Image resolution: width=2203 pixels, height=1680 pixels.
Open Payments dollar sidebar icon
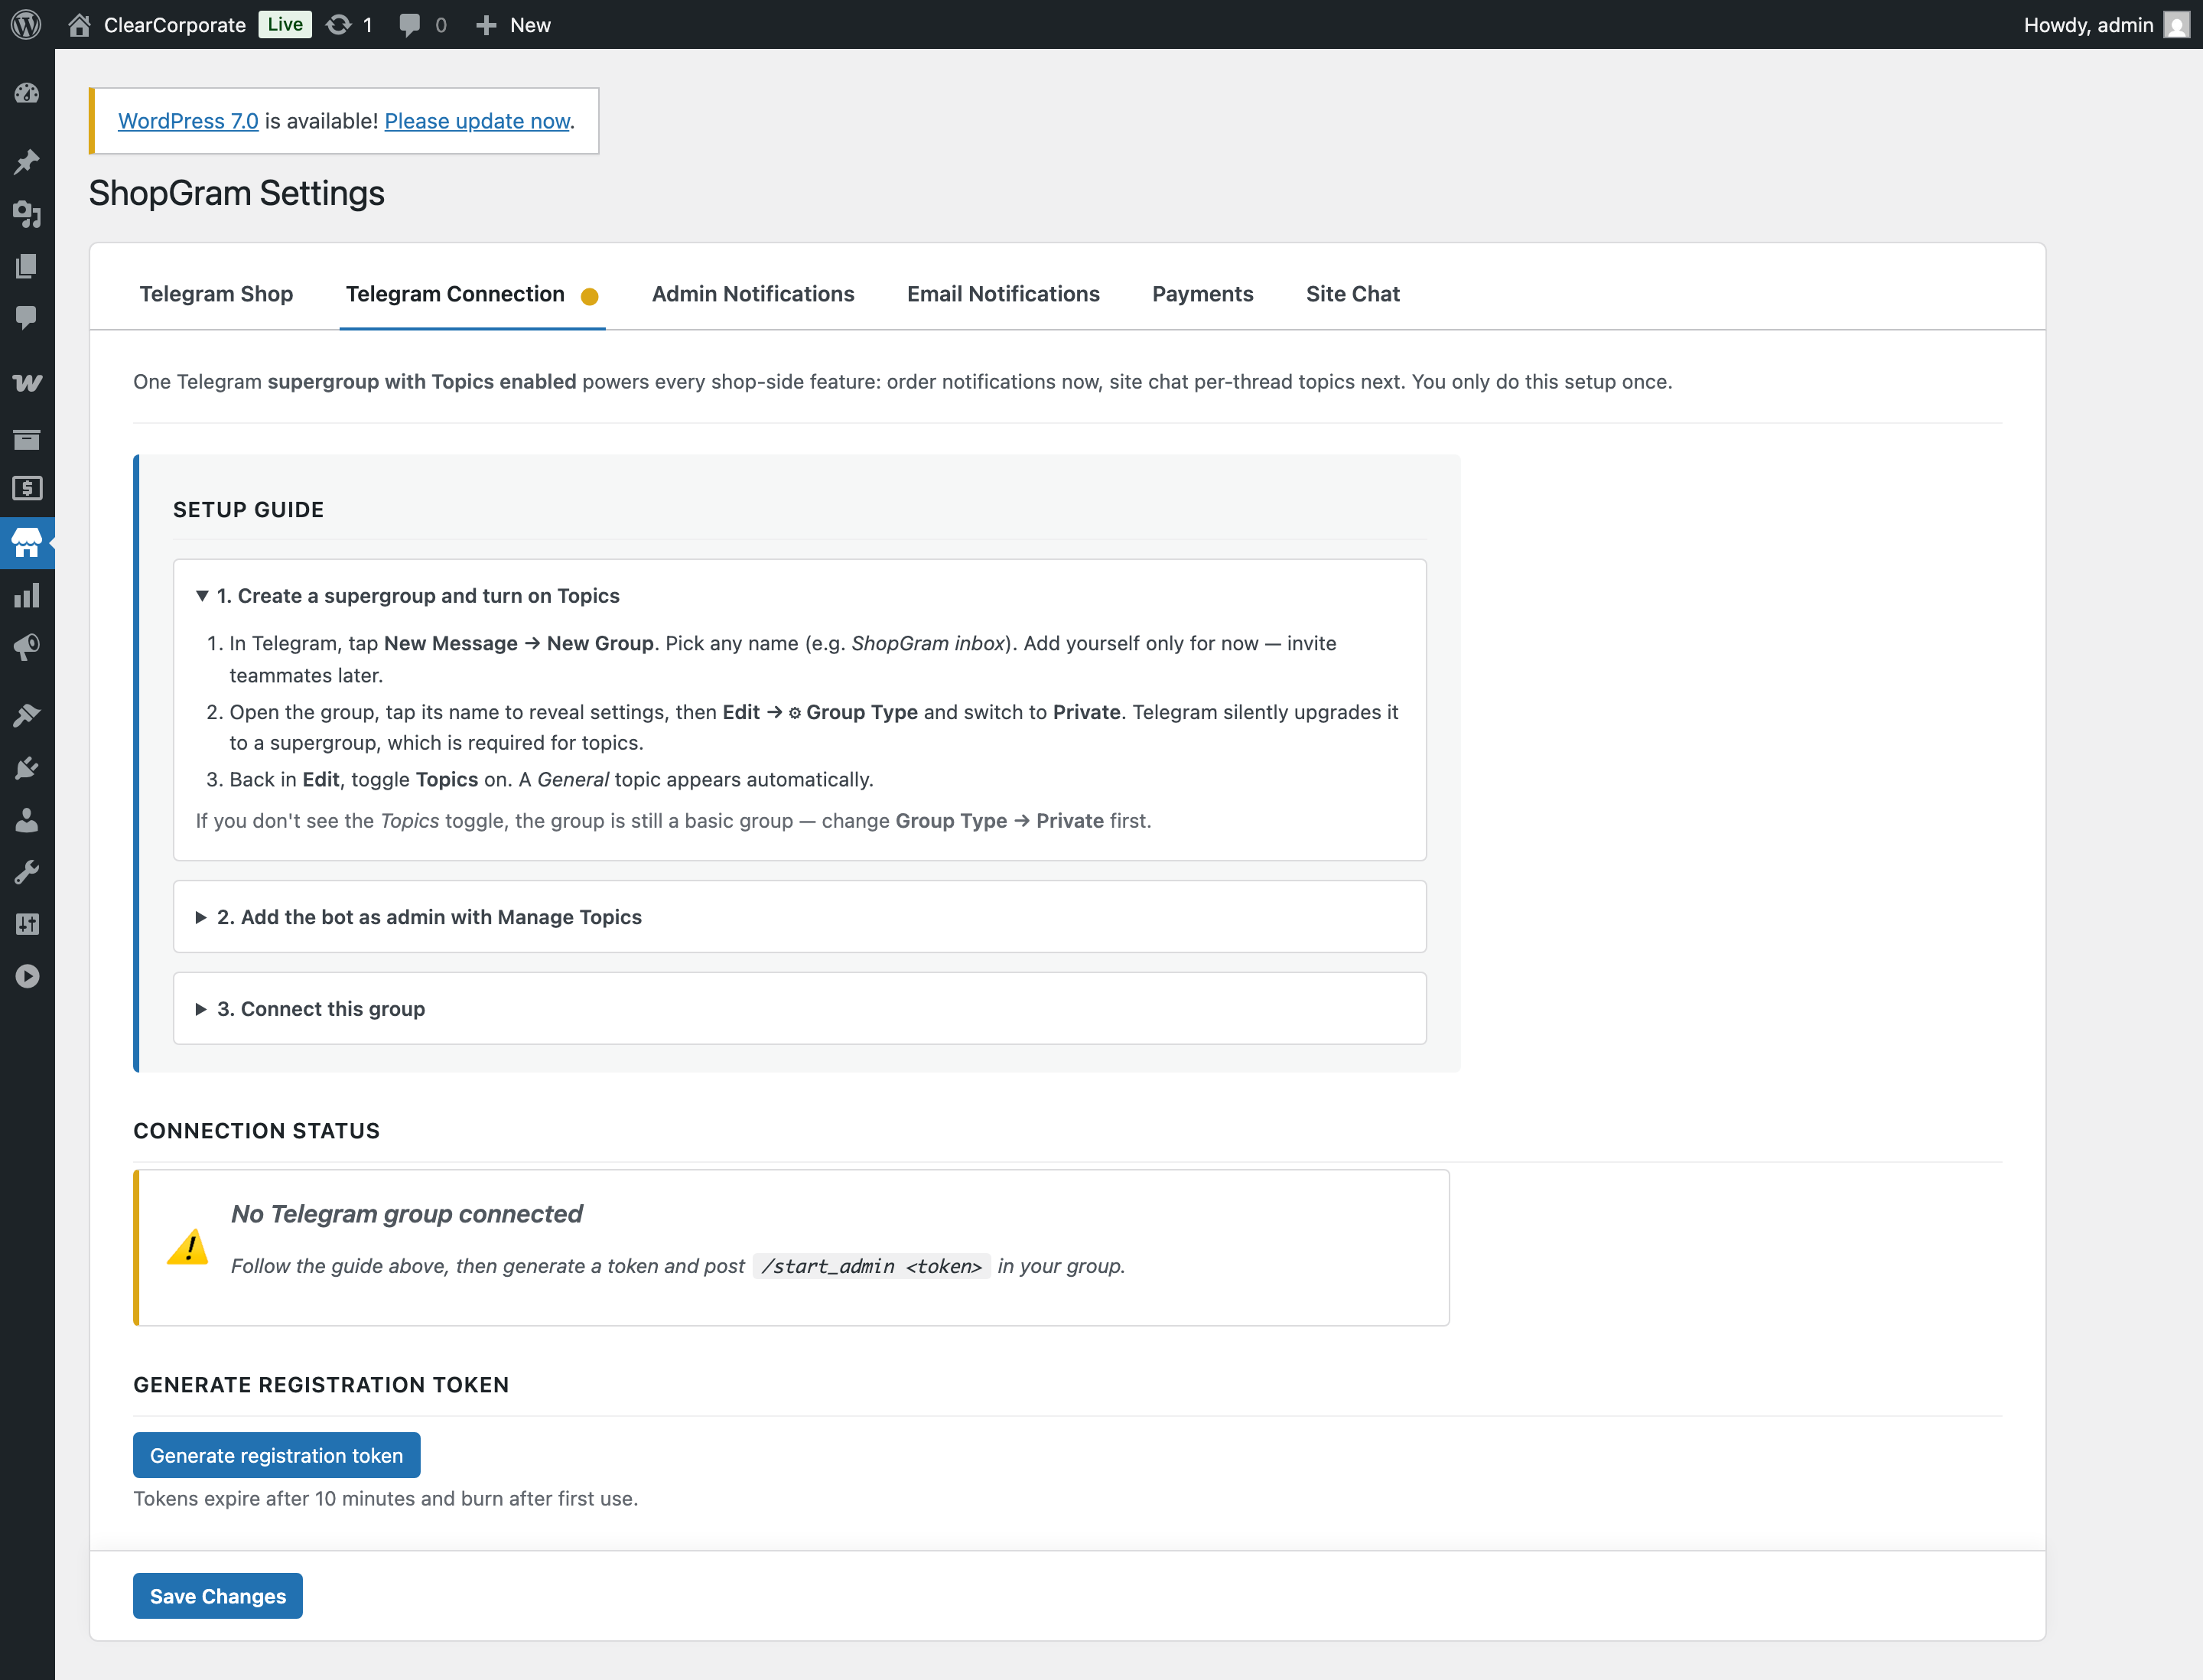click(27, 488)
